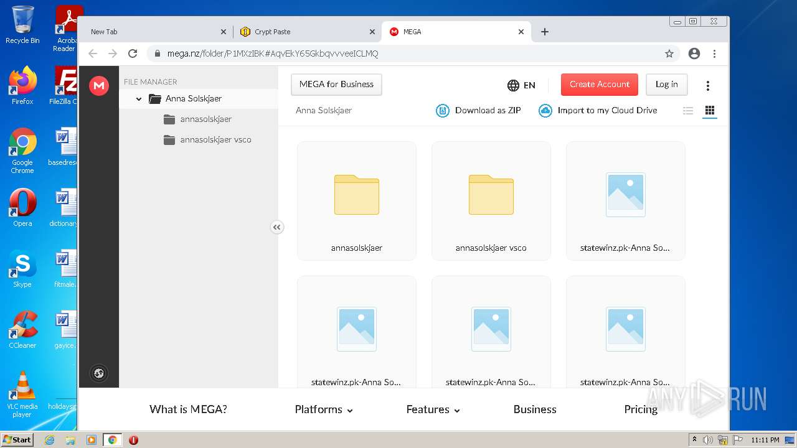
Task: Collapse the Anna Solskjaer tree node
Action: 139,99
